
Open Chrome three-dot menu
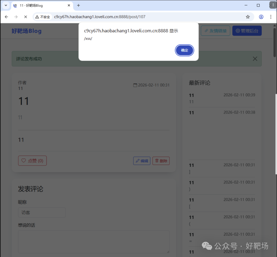(x=271, y=17)
